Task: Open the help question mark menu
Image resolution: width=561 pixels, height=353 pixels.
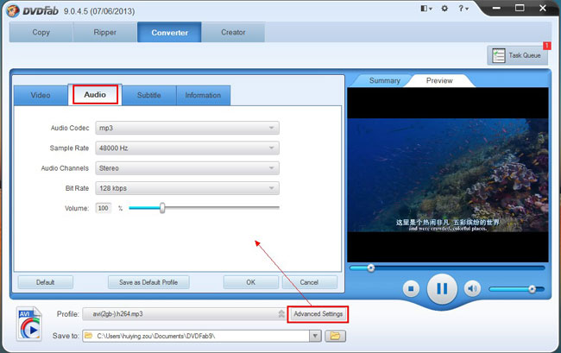Action: coord(463,9)
